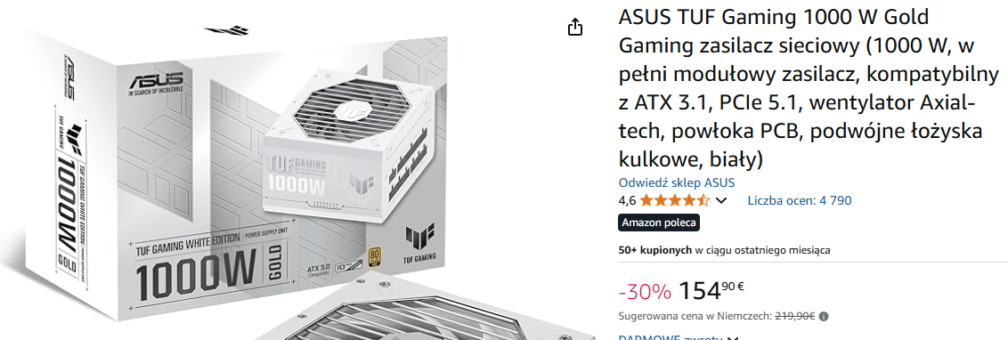This screenshot has height=340, width=1008.
Task: Click the Amazon poleca badge
Action: click(x=658, y=223)
